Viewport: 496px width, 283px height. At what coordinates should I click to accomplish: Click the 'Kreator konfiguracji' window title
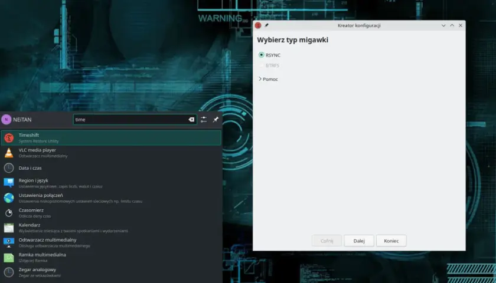359,25
